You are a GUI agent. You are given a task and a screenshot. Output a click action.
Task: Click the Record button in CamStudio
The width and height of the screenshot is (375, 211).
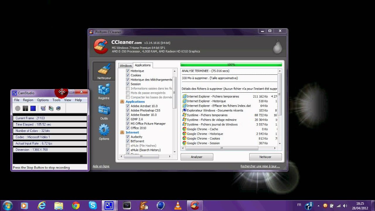click(x=18, y=108)
